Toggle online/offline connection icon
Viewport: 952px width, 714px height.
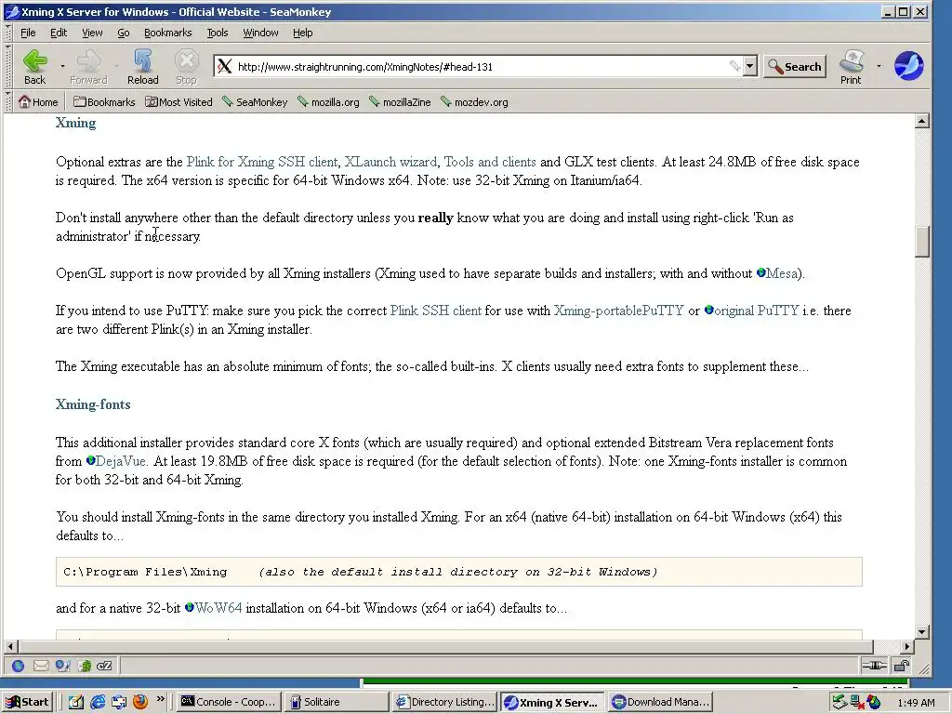[x=874, y=666]
